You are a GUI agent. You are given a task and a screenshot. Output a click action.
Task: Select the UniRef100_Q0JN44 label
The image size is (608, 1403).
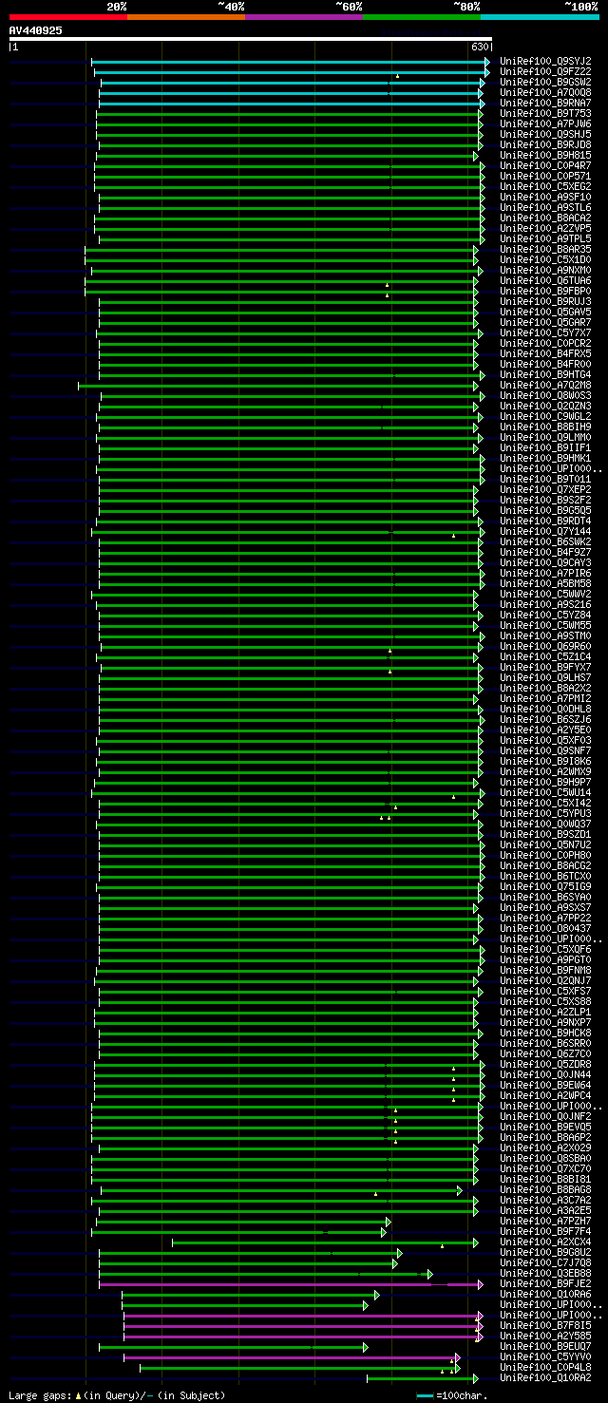point(545,1074)
